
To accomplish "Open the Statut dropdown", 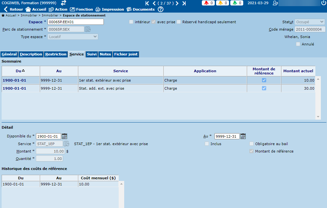I will pos(310,22).
